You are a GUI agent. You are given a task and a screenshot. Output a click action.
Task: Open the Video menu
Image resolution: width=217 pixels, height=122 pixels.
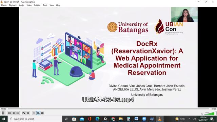click(x=29, y=5)
